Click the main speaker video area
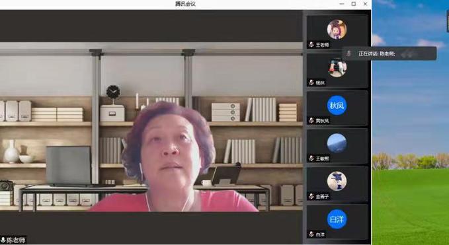The width and height of the screenshot is (449, 245). pyautogui.click(x=151, y=127)
